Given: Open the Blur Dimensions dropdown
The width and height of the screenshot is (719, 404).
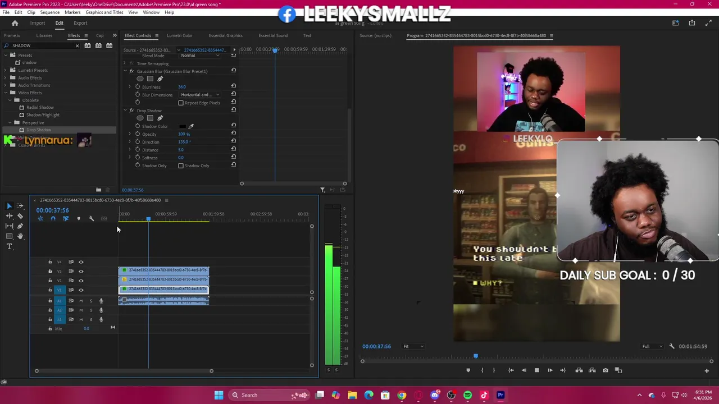Looking at the screenshot, I should click(x=199, y=95).
